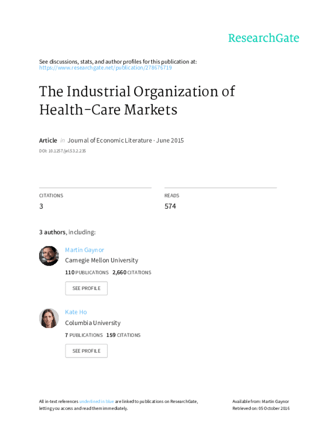
Task: Open the Kate Ho author name link
Action: coord(76,312)
